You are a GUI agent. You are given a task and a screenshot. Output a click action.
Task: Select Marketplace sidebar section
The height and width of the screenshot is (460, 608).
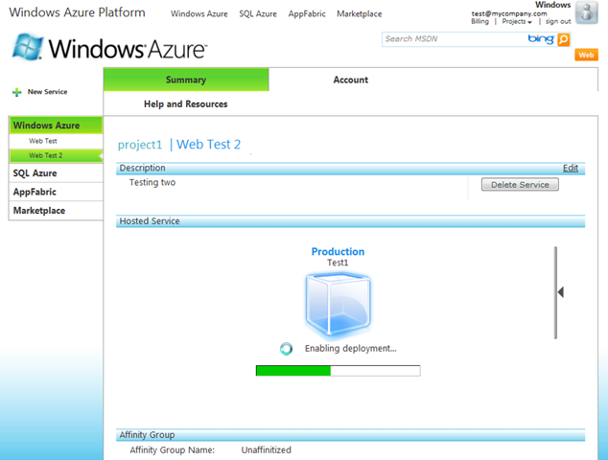click(56, 211)
